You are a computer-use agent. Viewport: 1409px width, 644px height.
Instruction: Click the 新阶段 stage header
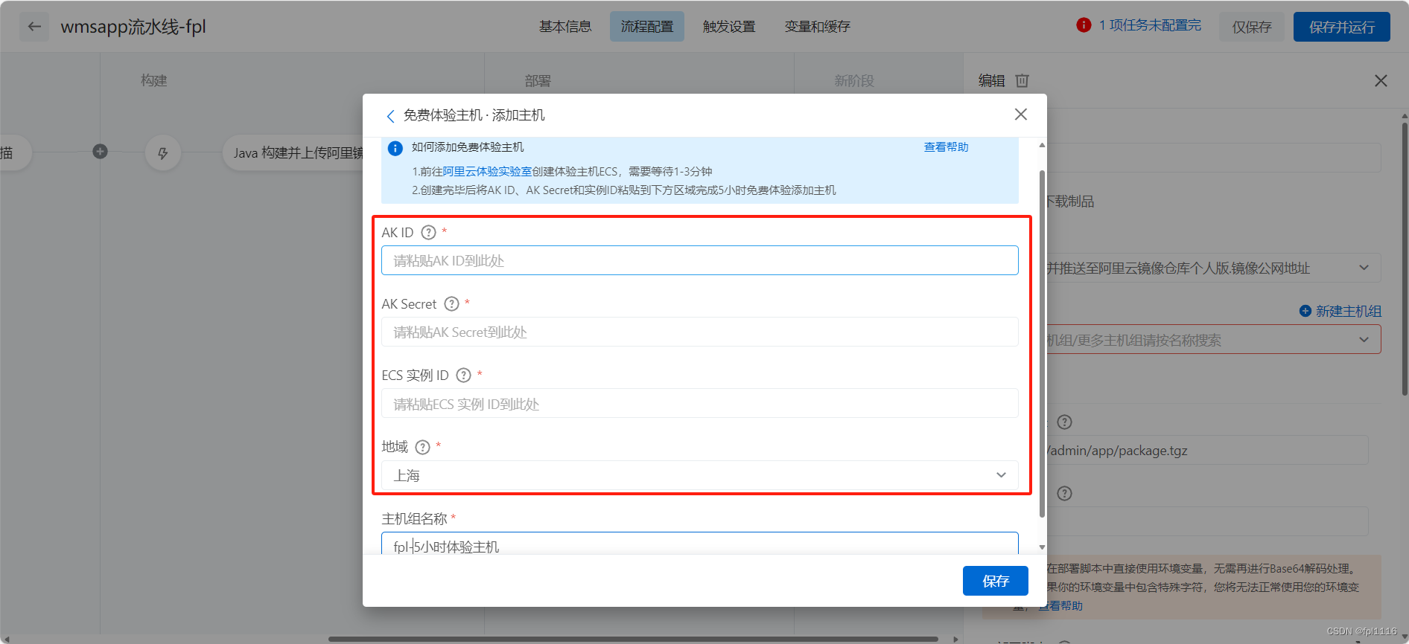coord(854,80)
